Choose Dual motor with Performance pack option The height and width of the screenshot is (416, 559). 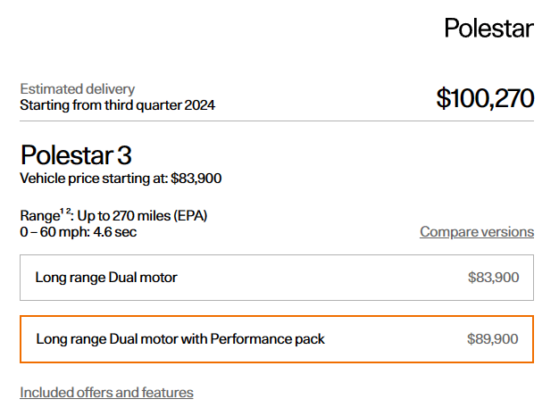(277, 339)
